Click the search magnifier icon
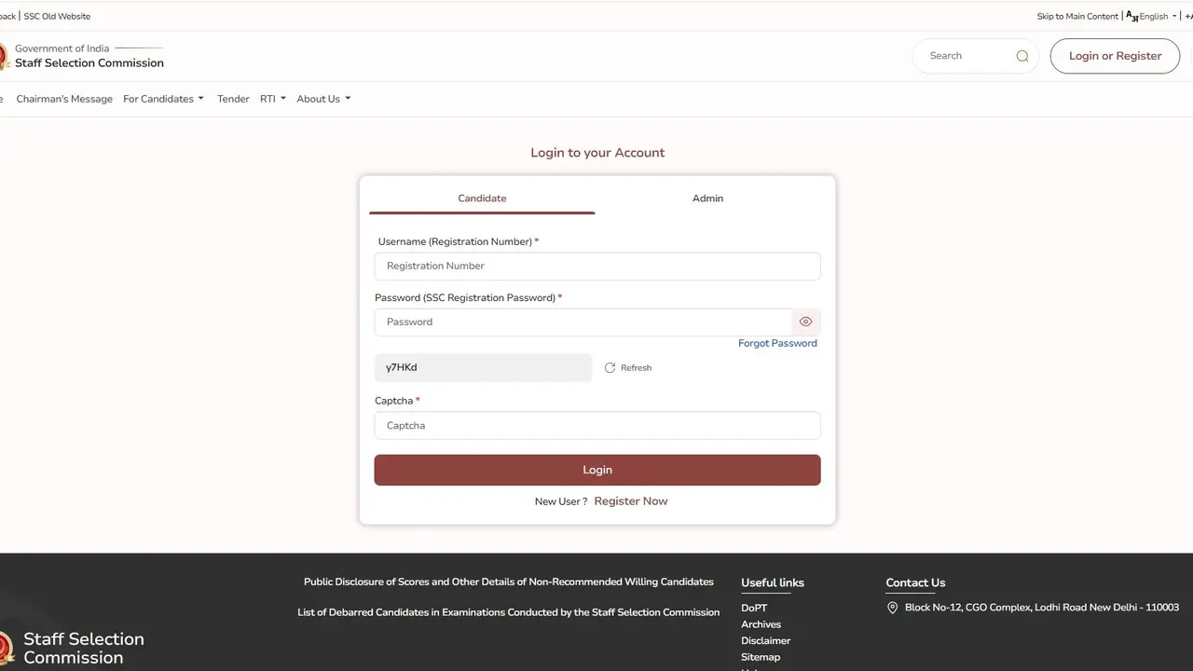Image resolution: width=1193 pixels, height=671 pixels. (1022, 56)
